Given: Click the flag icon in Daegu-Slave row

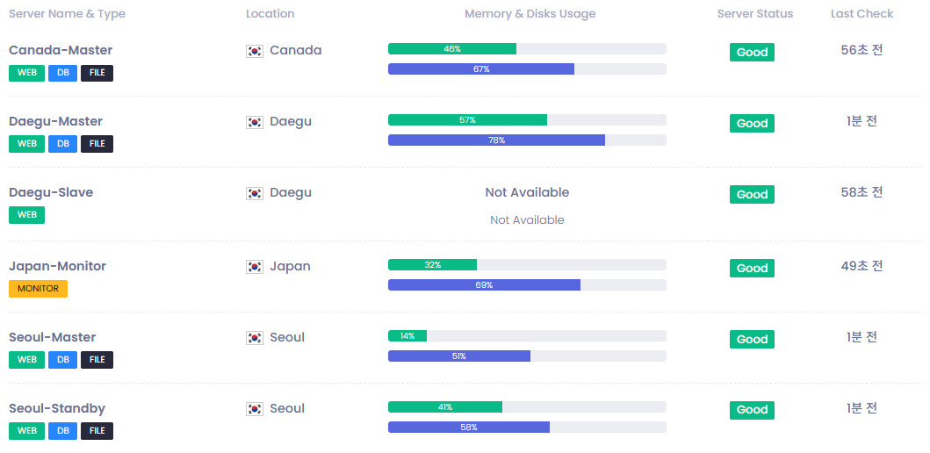Looking at the screenshot, I should coord(255,193).
